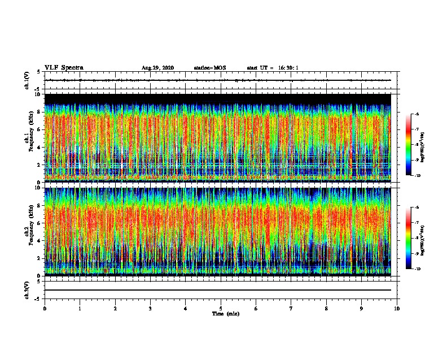Click the ch.1 spectrogram color bar
The height and width of the screenshot is (346, 447).
coord(409,145)
